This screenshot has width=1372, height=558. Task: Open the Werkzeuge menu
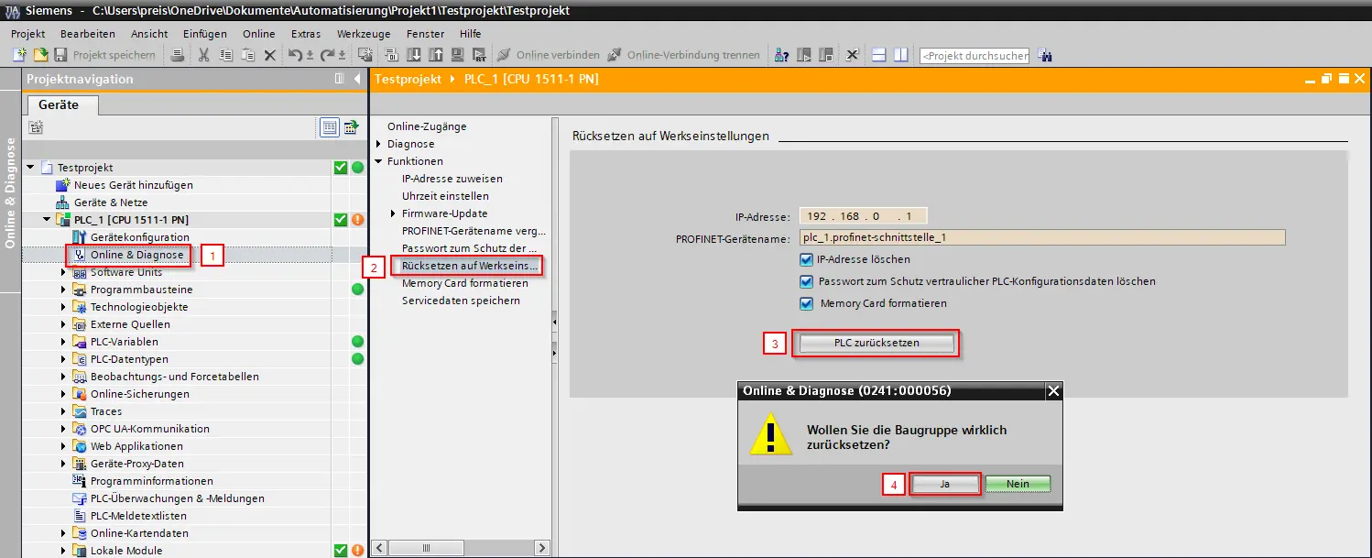(364, 34)
